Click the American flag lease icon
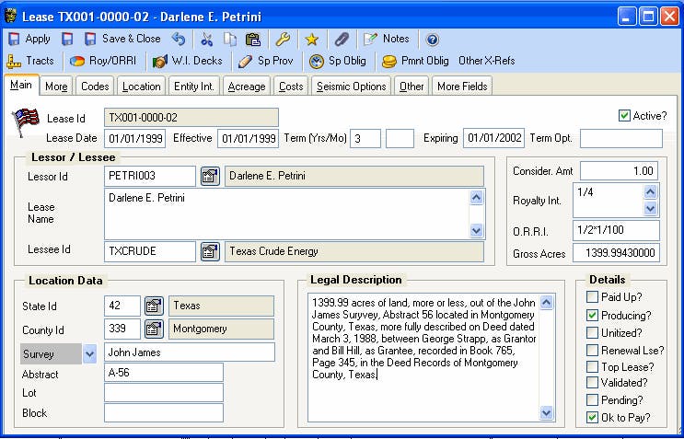The height and width of the screenshot is (439, 684). click(26, 121)
